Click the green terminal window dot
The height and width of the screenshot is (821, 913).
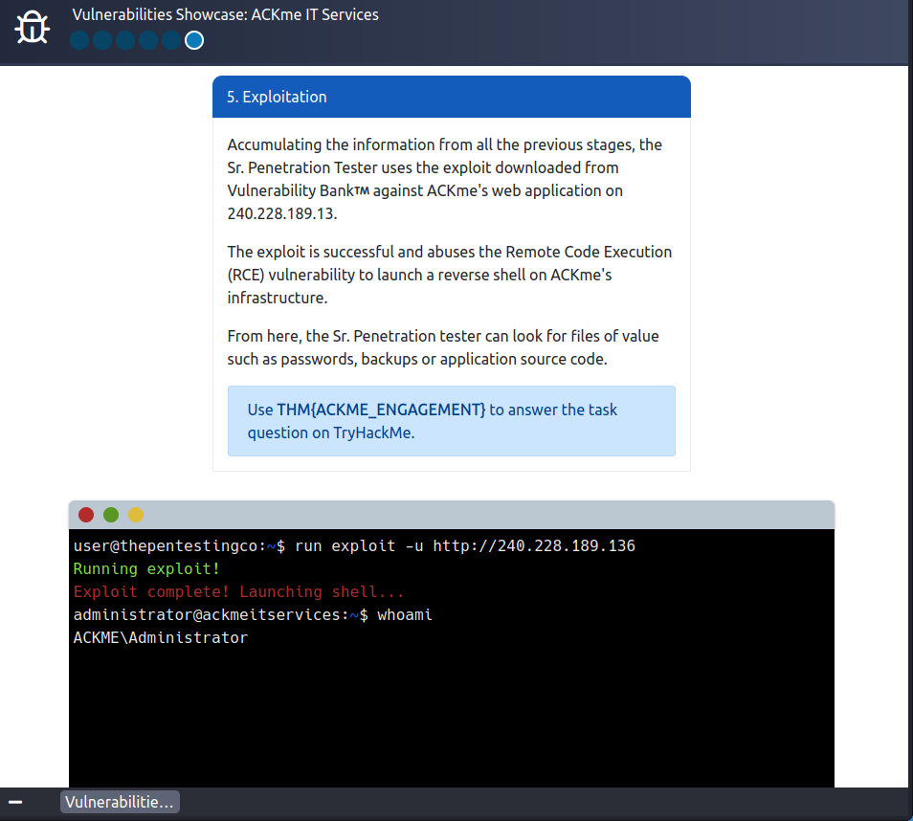click(x=111, y=515)
